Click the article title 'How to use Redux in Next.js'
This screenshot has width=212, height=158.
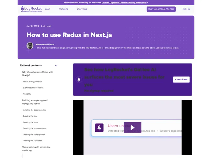pyautogui.click(x=69, y=35)
